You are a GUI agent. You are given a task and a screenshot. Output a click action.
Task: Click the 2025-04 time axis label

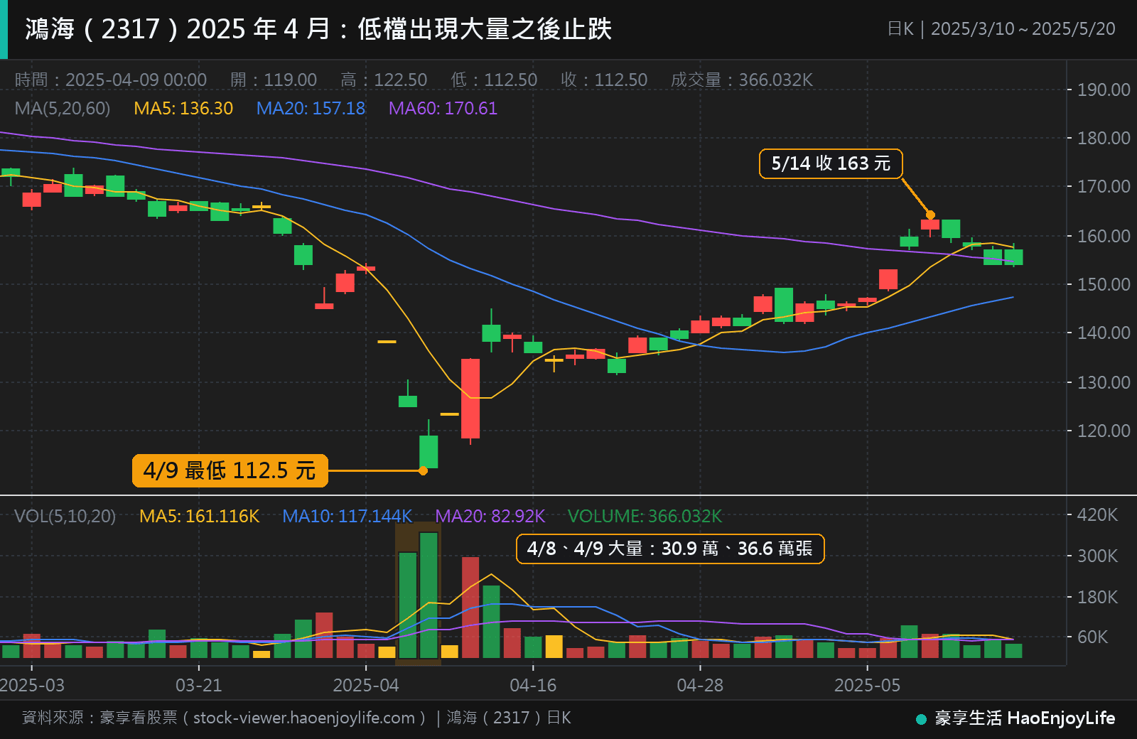[366, 685]
